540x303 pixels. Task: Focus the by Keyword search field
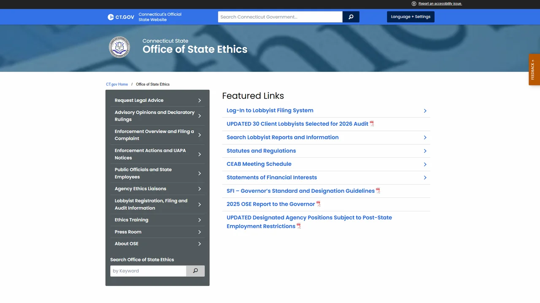(x=148, y=271)
